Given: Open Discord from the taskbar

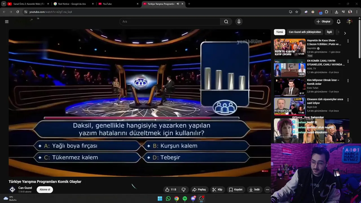Looking at the screenshot, I should click(x=193, y=198).
